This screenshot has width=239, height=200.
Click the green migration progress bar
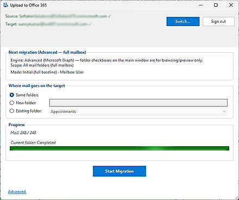(119, 148)
